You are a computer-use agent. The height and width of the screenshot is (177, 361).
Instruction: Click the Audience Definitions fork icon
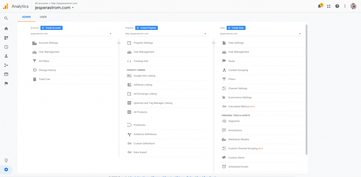click(x=129, y=134)
